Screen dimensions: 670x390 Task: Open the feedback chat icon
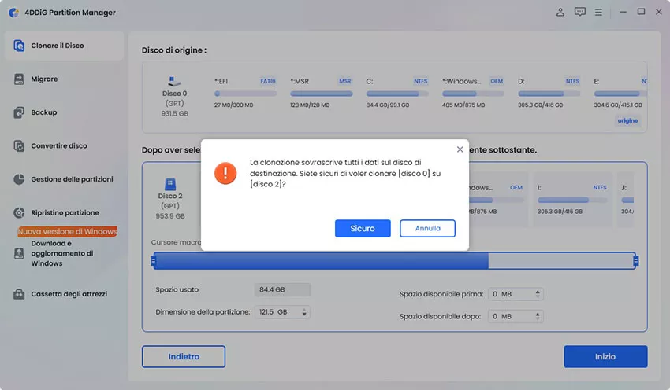point(580,12)
